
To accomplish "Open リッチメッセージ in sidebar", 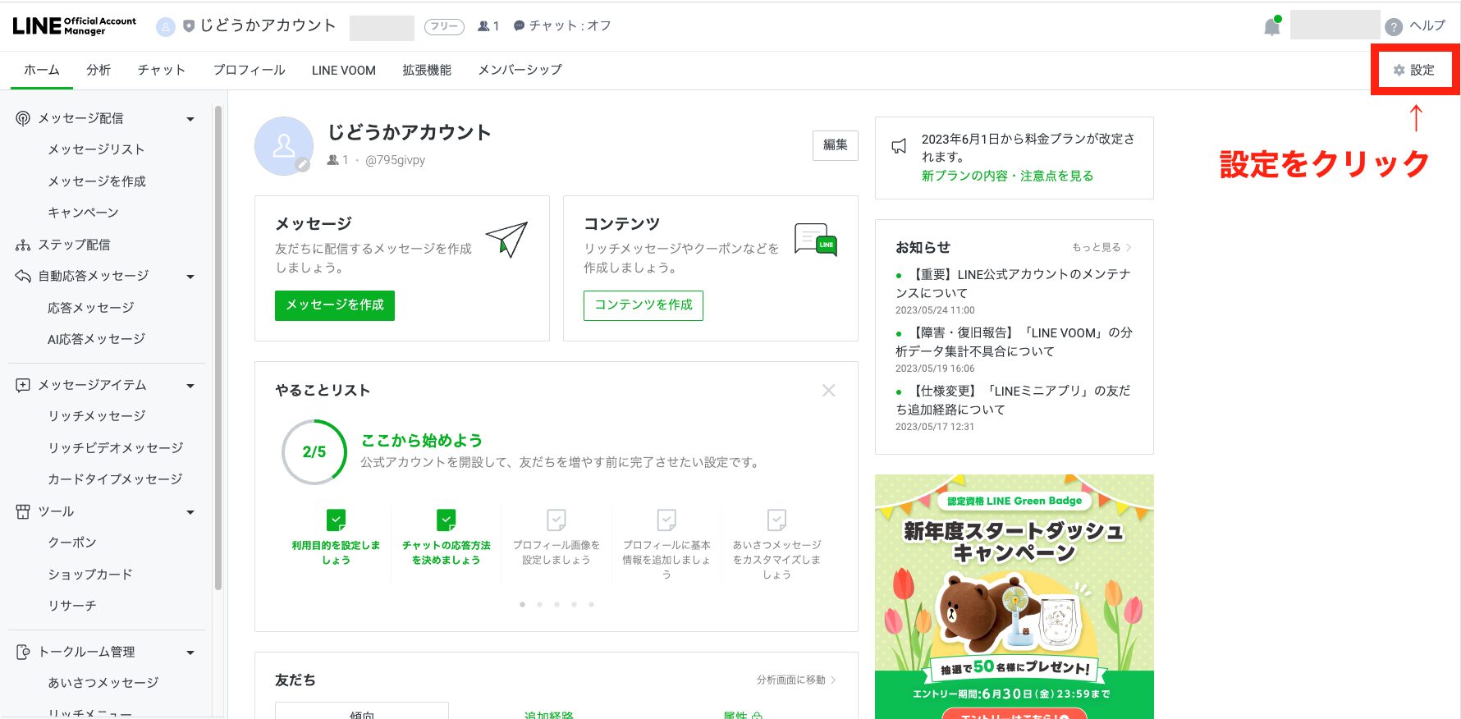I will (x=96, y=416).
